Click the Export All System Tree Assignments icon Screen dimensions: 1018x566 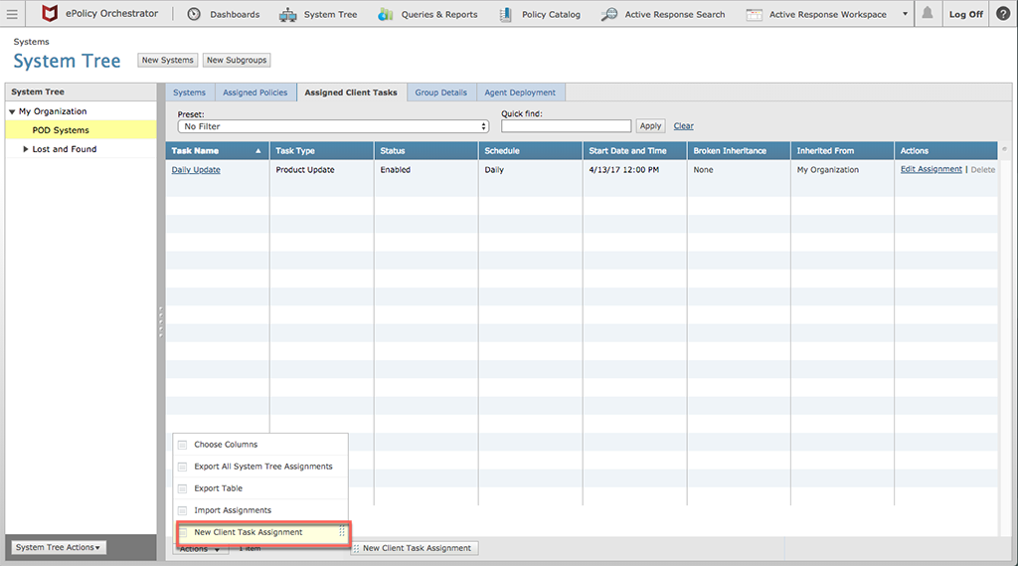point(183,467)
